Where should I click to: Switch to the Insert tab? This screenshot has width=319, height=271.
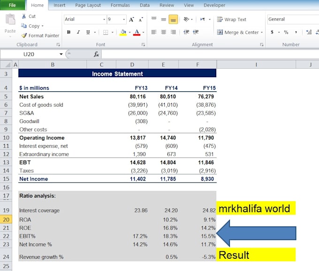(60, 5)
